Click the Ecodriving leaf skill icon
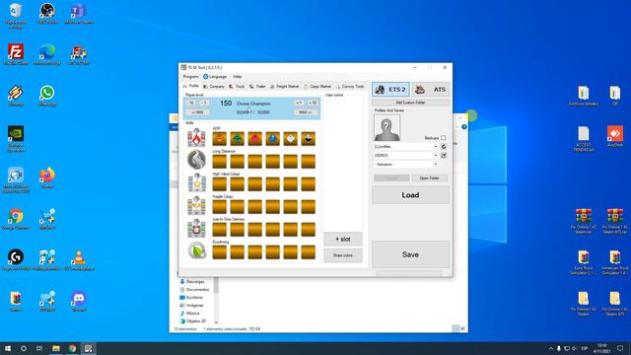631x355 pixels. tap(197, 250)
